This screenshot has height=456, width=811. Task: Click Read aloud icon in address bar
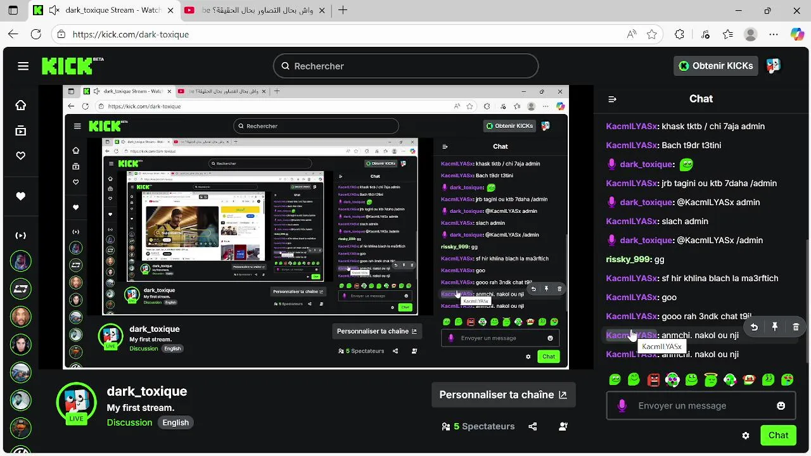(631, 34)
